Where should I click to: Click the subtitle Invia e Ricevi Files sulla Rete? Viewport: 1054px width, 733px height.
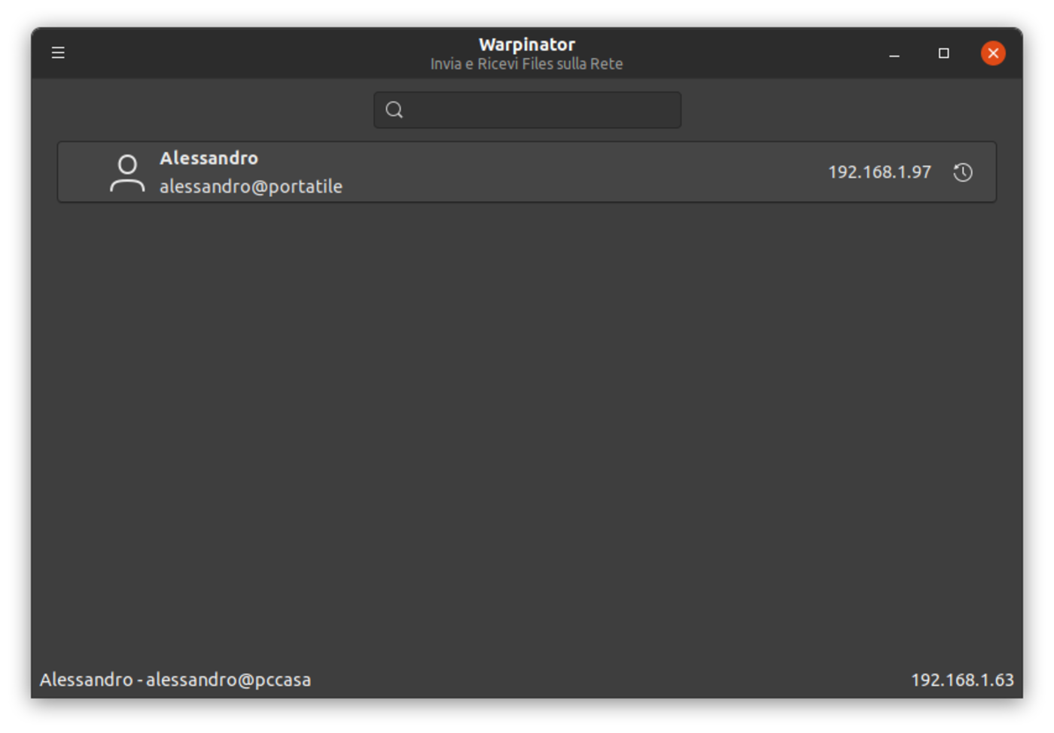[527, 64]
